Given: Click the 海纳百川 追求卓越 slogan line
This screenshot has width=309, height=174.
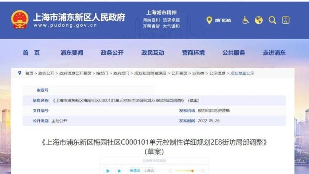Looking at the screenshot, I should click(161, 20).
